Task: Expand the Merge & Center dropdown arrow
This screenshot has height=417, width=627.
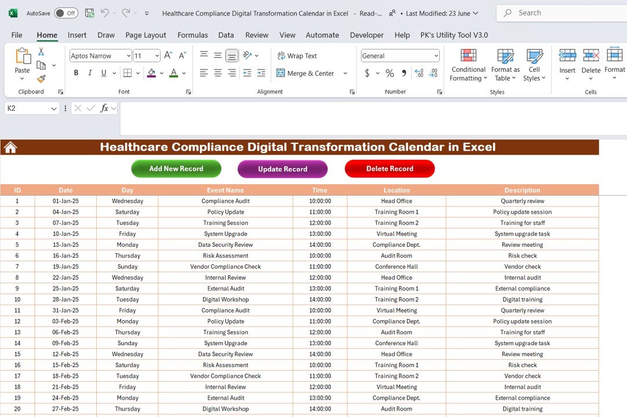Action: (x=345, y=73)
